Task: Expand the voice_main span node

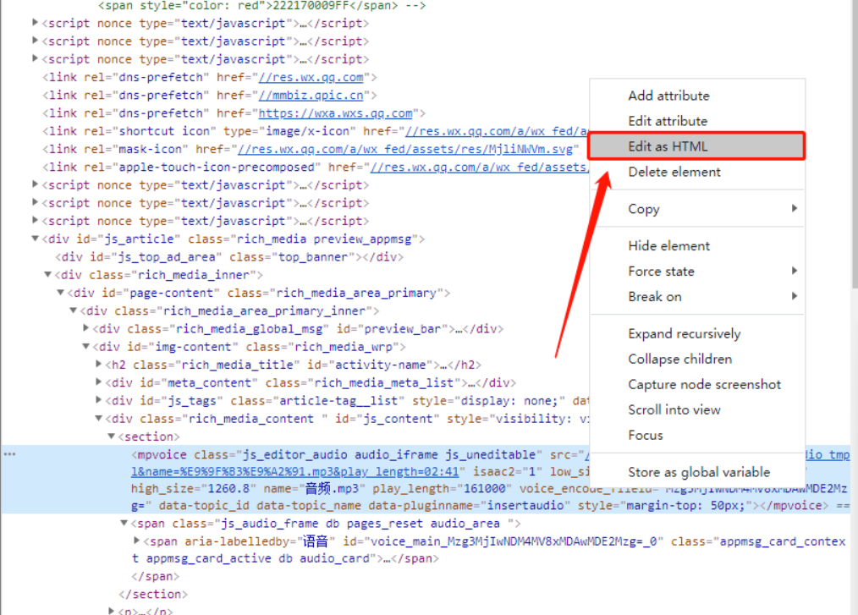Action: [x=137, y=541]
